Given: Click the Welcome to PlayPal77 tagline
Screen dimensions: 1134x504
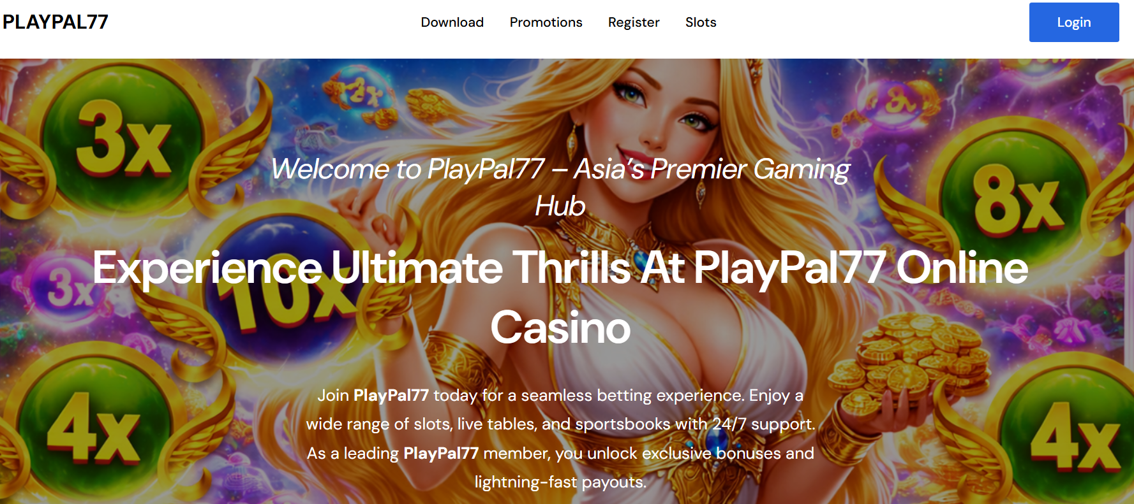Looking at the screenshot, I should coord(560,187).
